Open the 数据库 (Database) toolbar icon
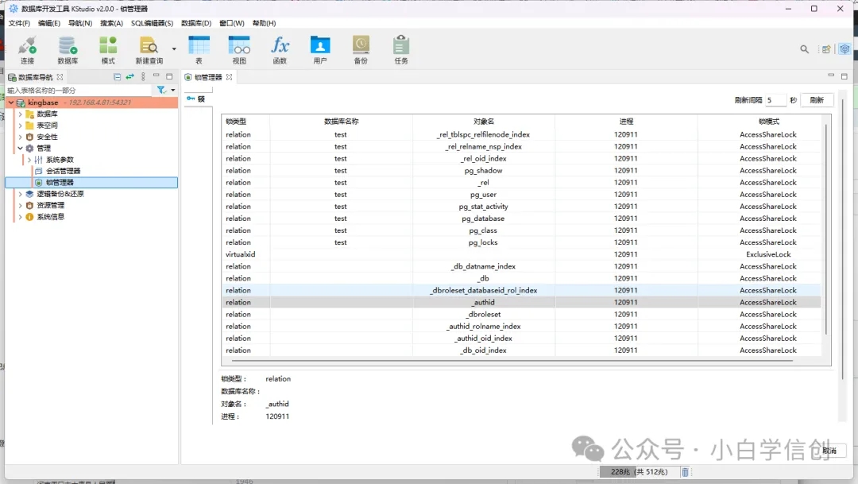Screen dimensions: 858x484 click(x=68, y=50)
